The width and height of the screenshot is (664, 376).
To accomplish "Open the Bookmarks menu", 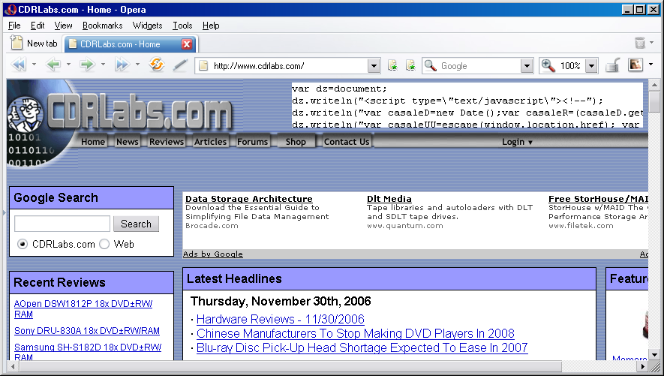I will click(x=102, y=26).
